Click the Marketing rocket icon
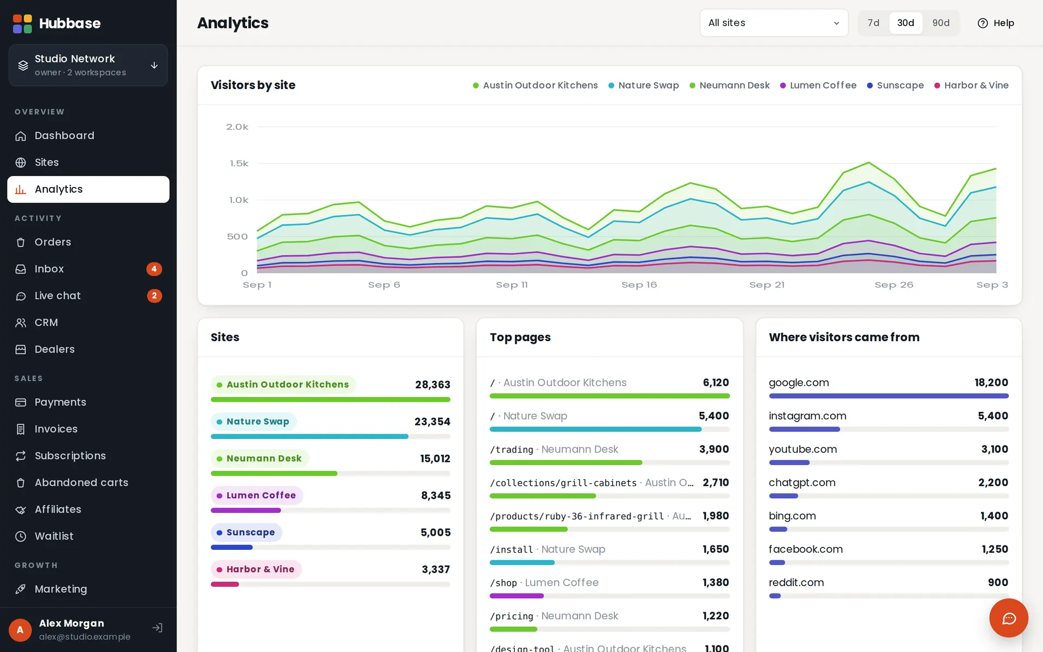 pos(21,589)
